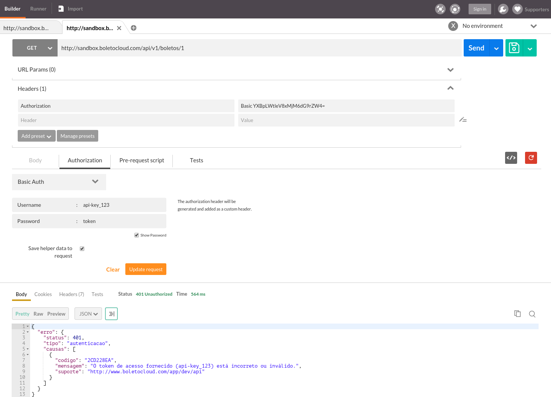Image resolution: width=551 pixels, height=397 pixels.
Task: Click the red reset request icon
Action: [531, 158]
